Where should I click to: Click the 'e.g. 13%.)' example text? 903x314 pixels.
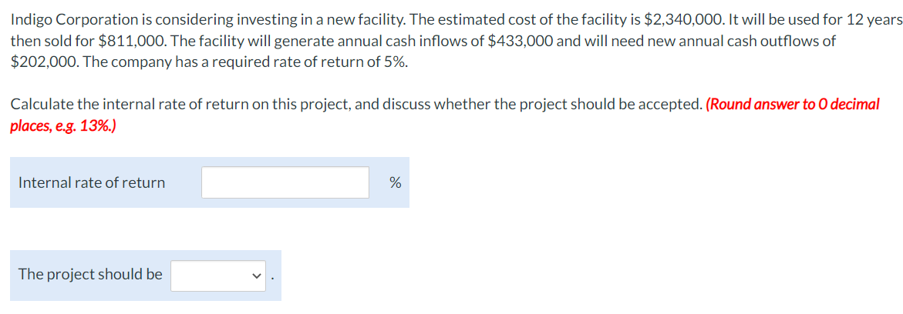tap(83, 125)
